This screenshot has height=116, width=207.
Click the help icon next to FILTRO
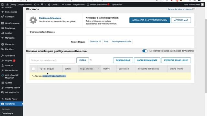tap(91, 60)
